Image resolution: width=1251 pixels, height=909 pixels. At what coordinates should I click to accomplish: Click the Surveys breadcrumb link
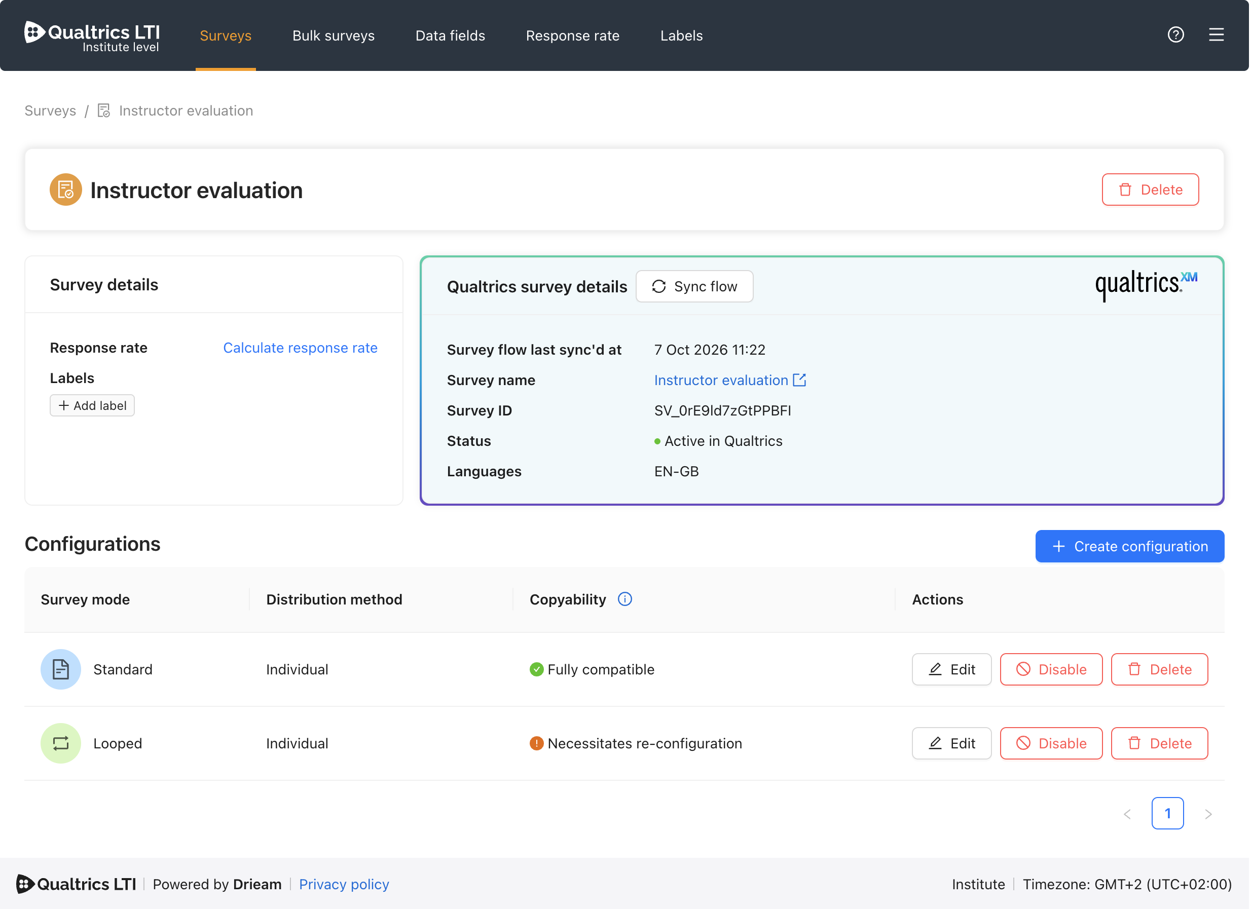tap(50, 111)
